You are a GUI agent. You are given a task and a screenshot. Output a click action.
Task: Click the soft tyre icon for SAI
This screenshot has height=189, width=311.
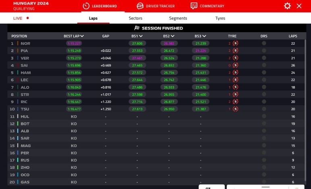[x=235, y=65]
